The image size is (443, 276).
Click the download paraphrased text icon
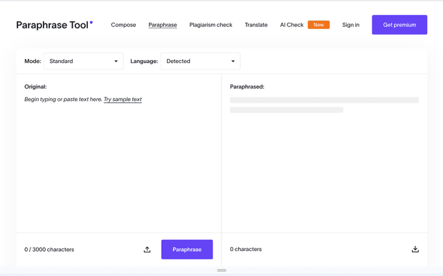415,249
